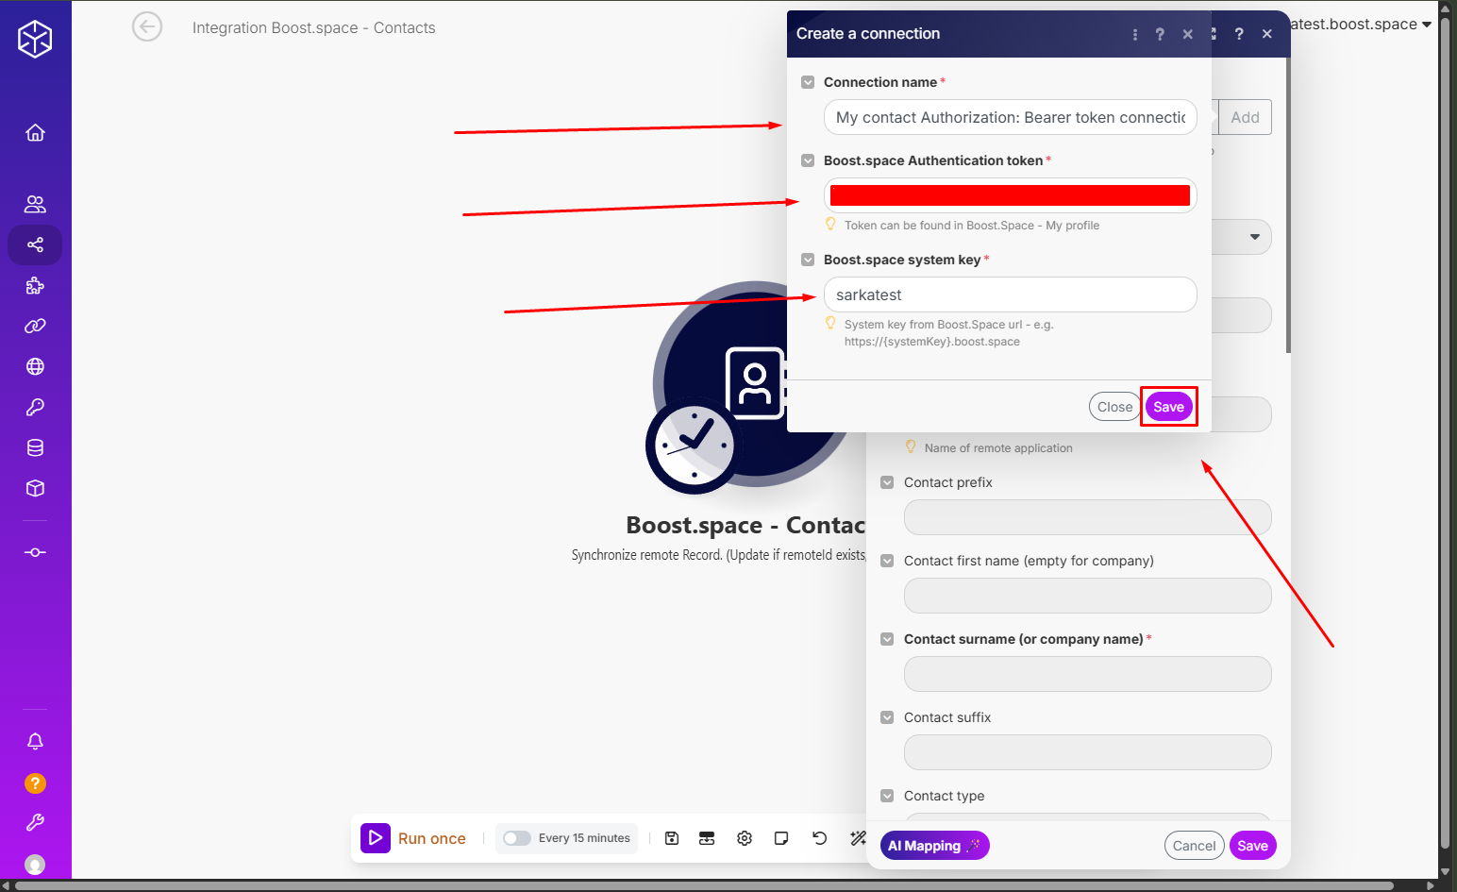1457x892 pixels.
Task: Open the globe webhooks icon in sidebar
Action: [x=35, y=367]
